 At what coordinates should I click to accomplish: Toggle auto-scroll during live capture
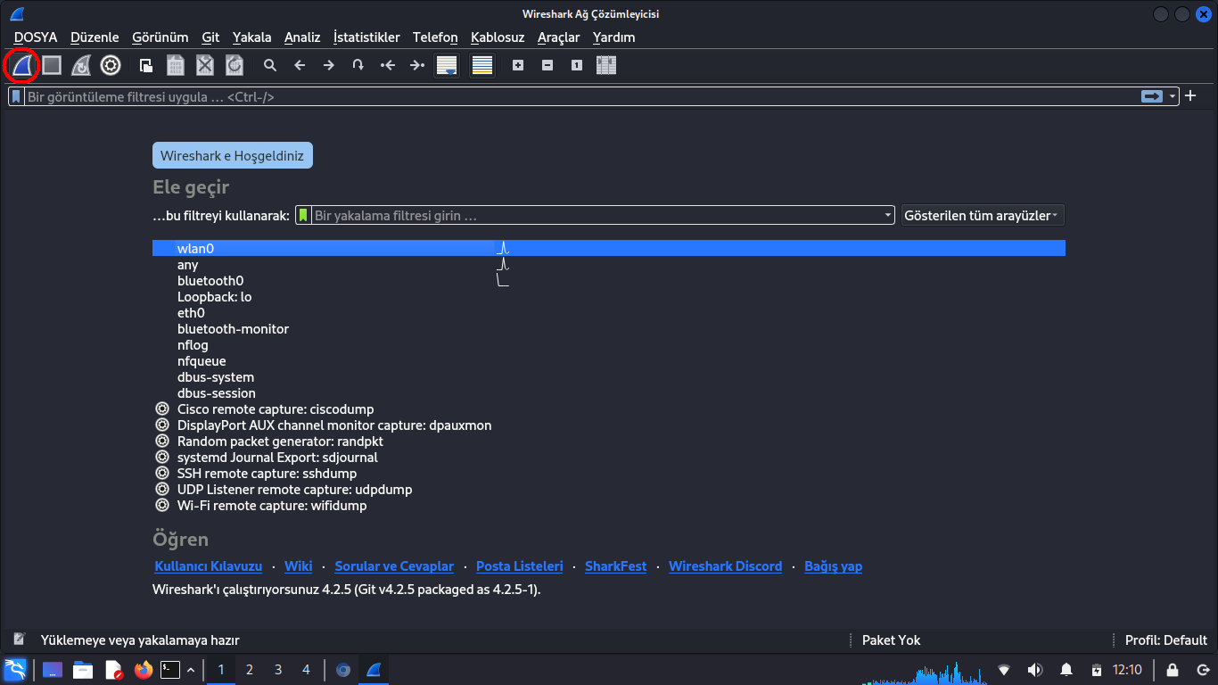point(447,65)
